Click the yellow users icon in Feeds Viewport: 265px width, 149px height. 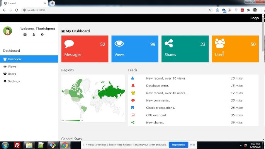pyautogui.click(x=133, y=93)
